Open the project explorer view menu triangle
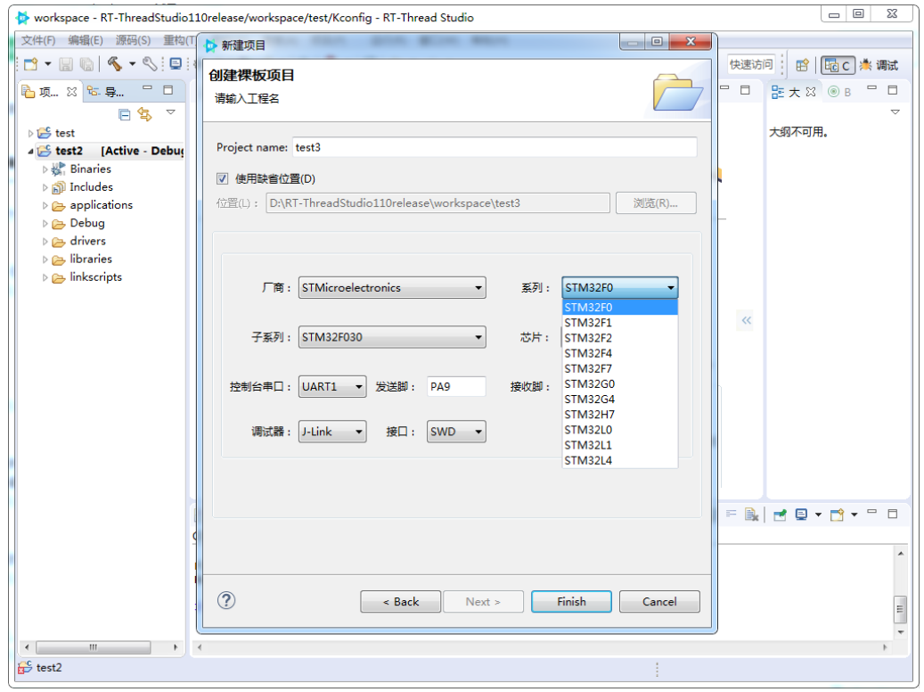 171,112
